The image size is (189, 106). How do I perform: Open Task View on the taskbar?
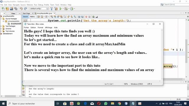pos(58,103)
